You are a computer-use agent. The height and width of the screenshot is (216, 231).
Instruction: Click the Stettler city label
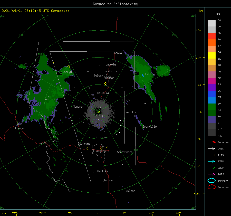pyautogui.click(x=150, y=74)
